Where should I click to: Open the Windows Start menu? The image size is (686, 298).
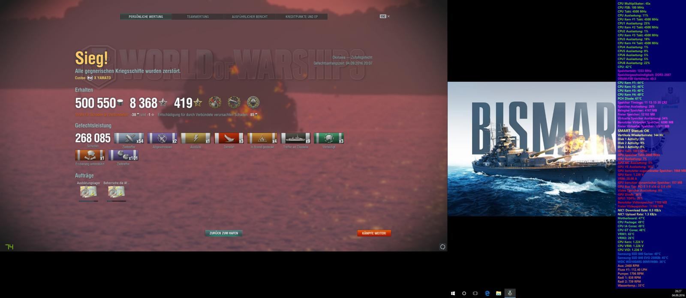[x=453, y=293]
